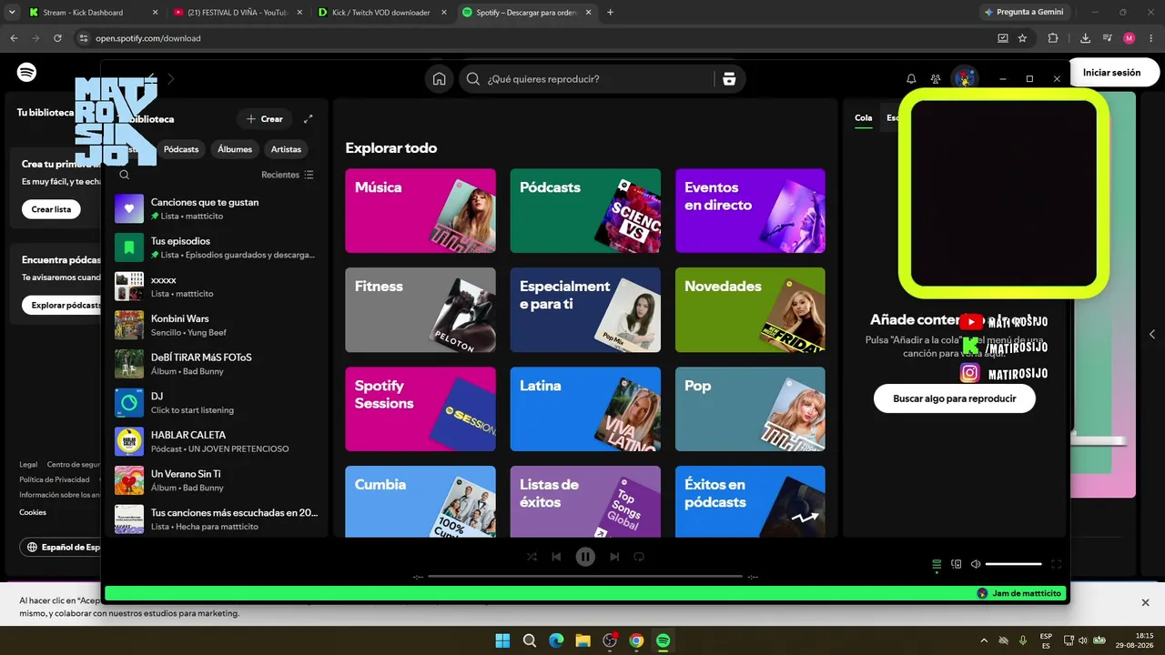Open connect to a device icon
This screenshot has height=655, width=1165.
(956, 564)
